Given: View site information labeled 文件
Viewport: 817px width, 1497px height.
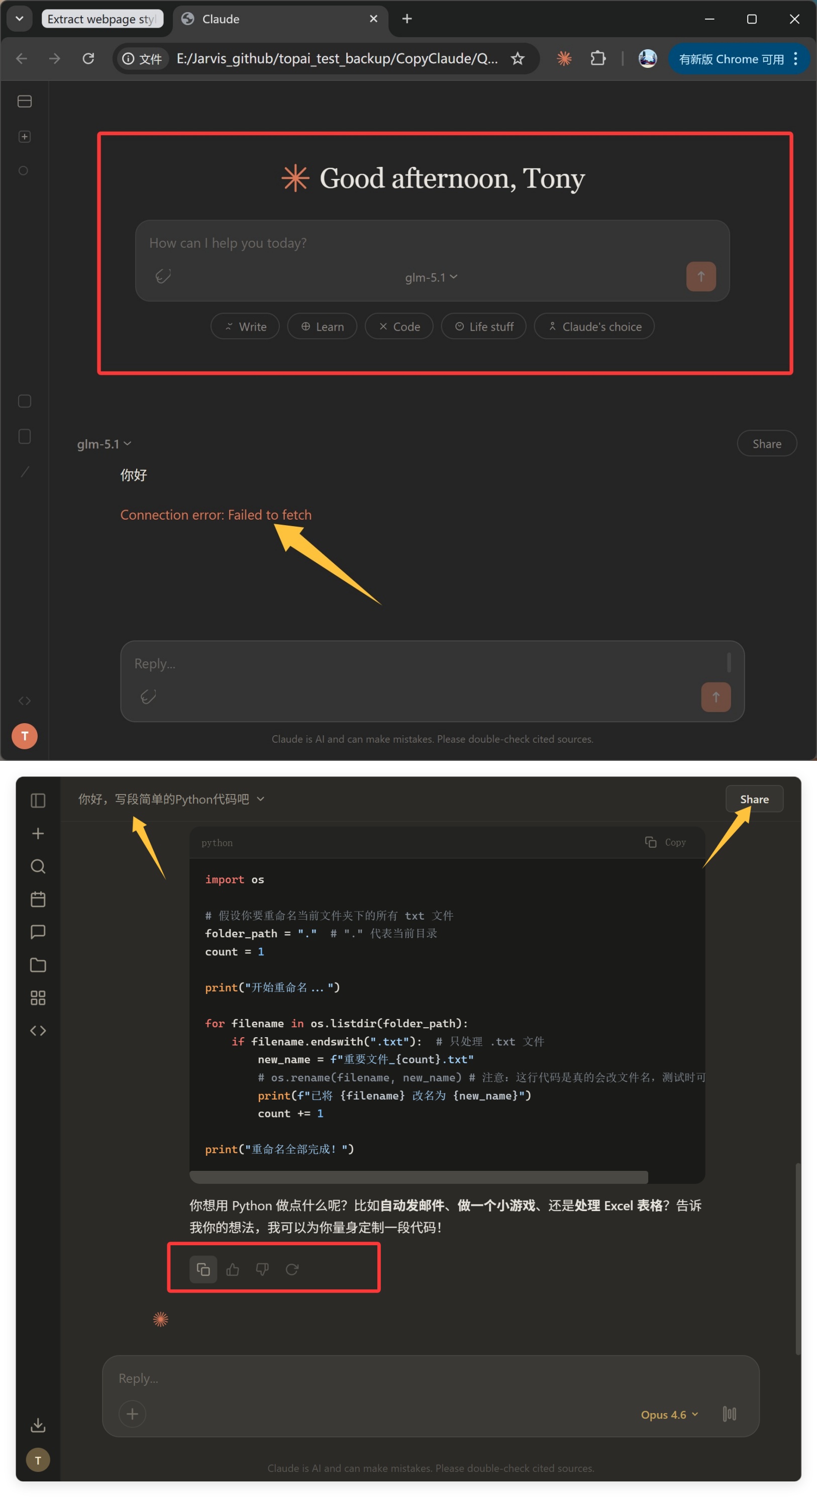Looking at the screenshot, I should point(142,59).
